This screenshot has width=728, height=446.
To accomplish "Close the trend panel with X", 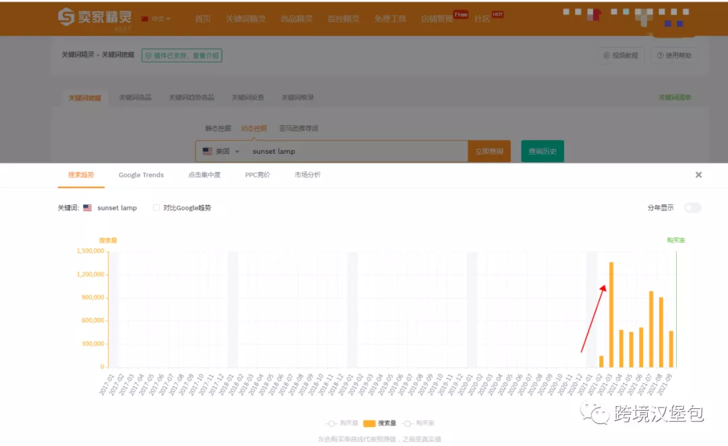I will pyautogui.click(x=698, y=175).
